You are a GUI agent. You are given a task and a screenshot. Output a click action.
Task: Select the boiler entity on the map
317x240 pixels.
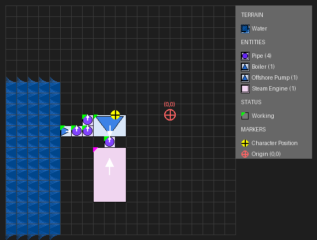[110, 125]
